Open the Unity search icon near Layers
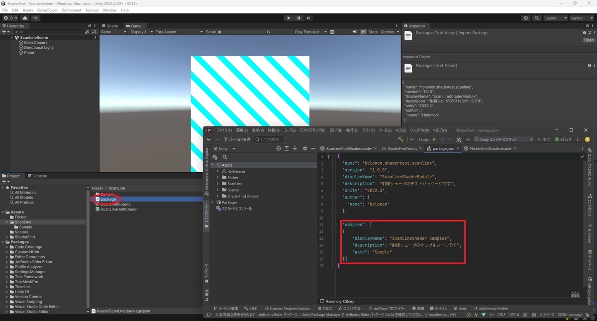The image size is (597, 321). point(536,18)
